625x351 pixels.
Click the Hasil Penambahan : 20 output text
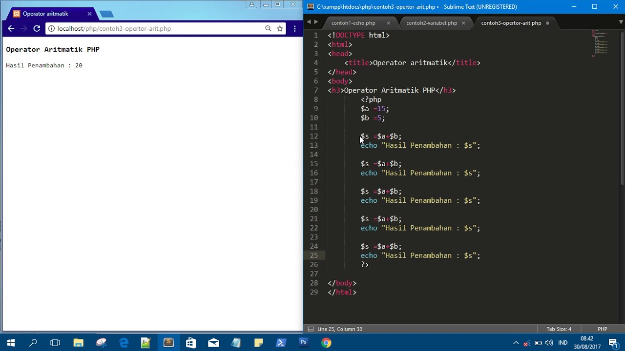click(44, 65)
